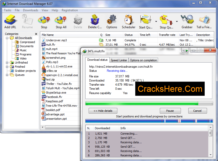Click the RaspSess.pdf file icon

coord(44,101)
